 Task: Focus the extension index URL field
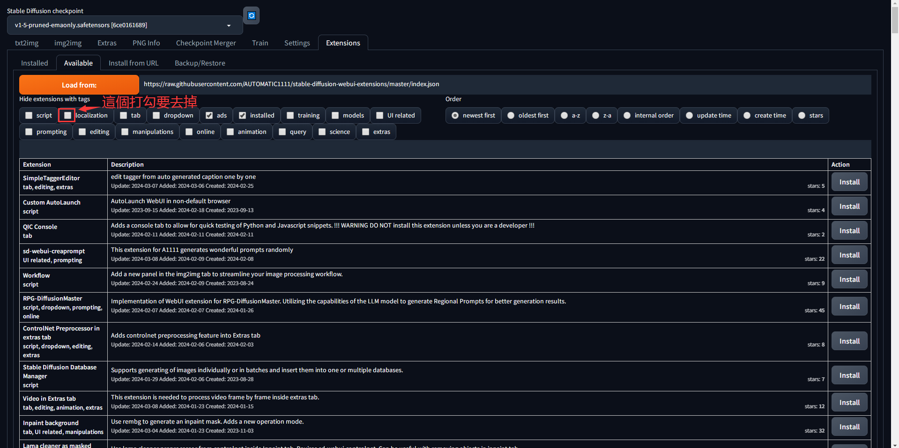(x=505, y=84)
